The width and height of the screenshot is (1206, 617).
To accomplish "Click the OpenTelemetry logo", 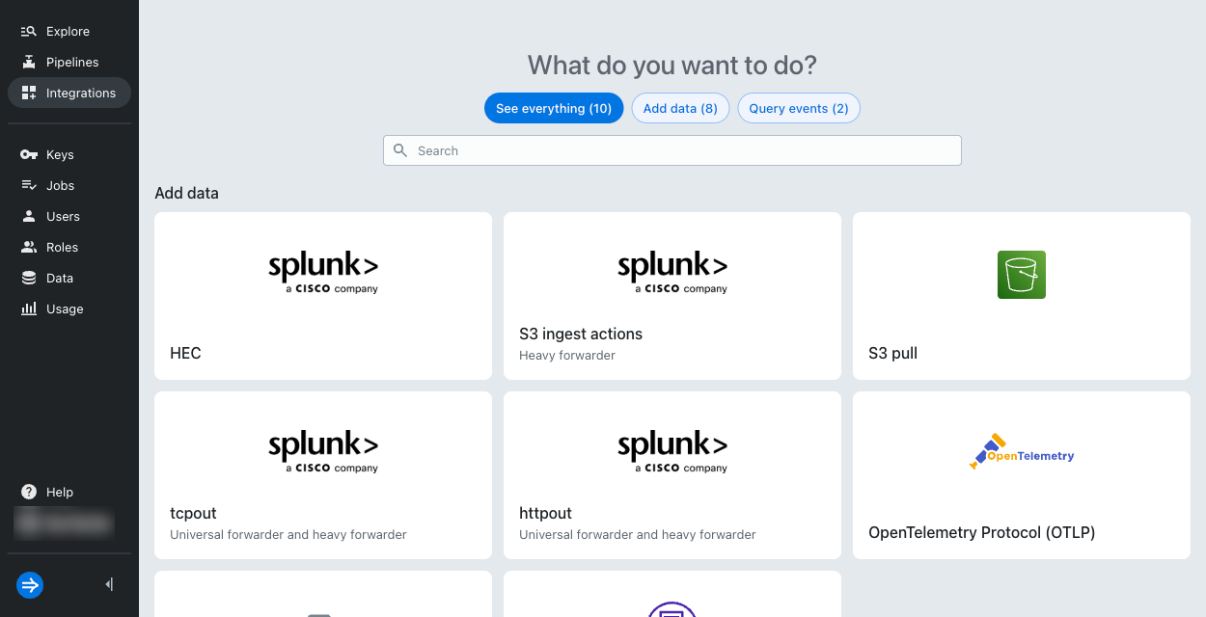I will tap(1022, 453).
